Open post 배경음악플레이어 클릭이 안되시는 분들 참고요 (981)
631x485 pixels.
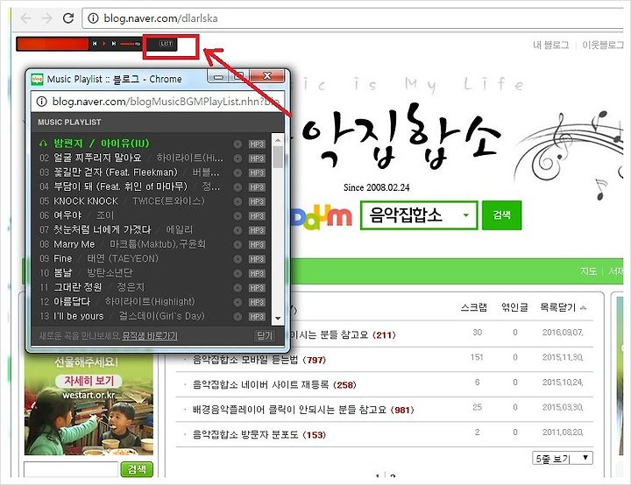(303, 410)
